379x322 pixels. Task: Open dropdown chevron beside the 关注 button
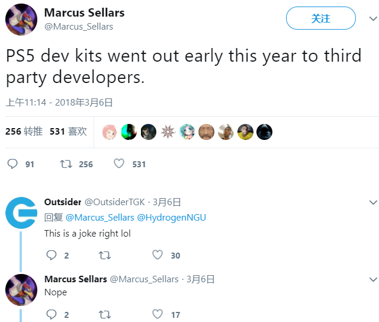pos(368,19)
